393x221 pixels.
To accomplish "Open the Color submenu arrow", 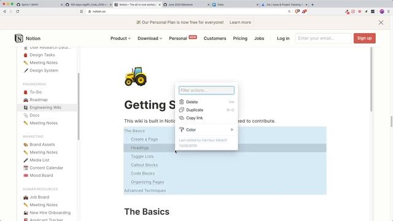I will 232,130.
